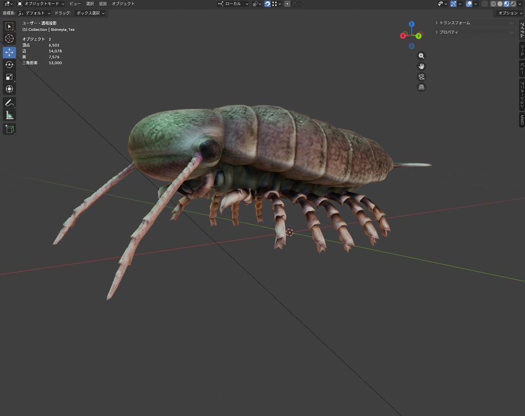Open the ビュー menu in header

click(x=75, y=4)
